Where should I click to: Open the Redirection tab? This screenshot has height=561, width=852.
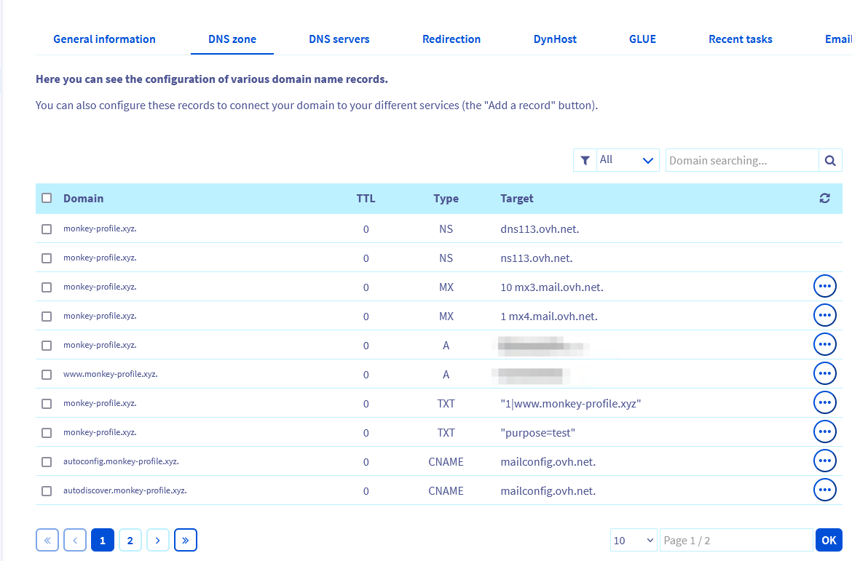451,39
